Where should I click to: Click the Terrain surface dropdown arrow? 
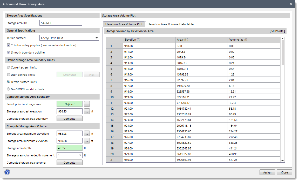tap(97, 38)
